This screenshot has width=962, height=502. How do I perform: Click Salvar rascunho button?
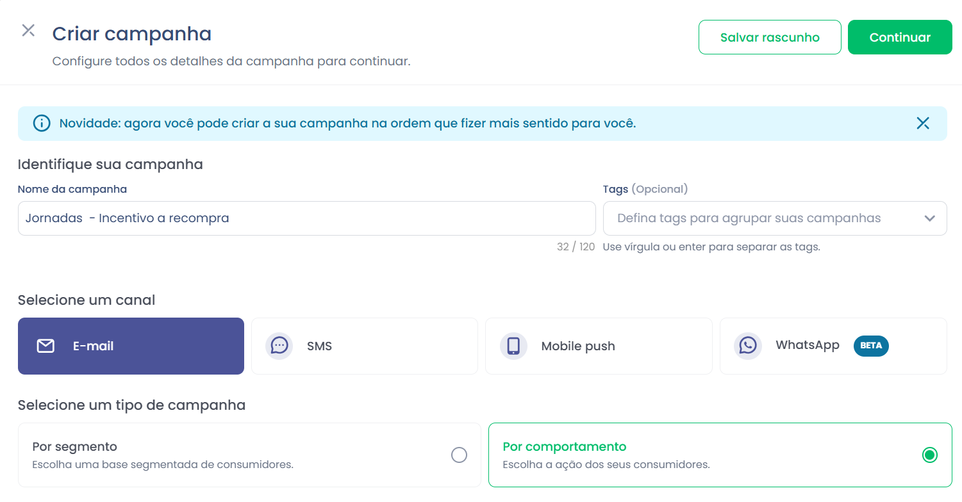770,37
